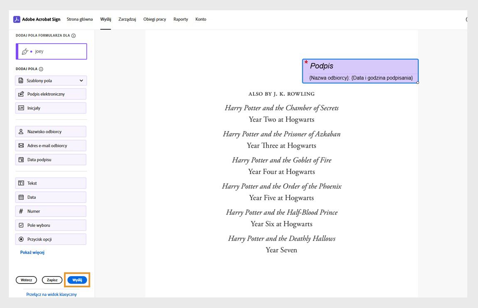
Task: Add a Numer field
Action: [51, 211]
